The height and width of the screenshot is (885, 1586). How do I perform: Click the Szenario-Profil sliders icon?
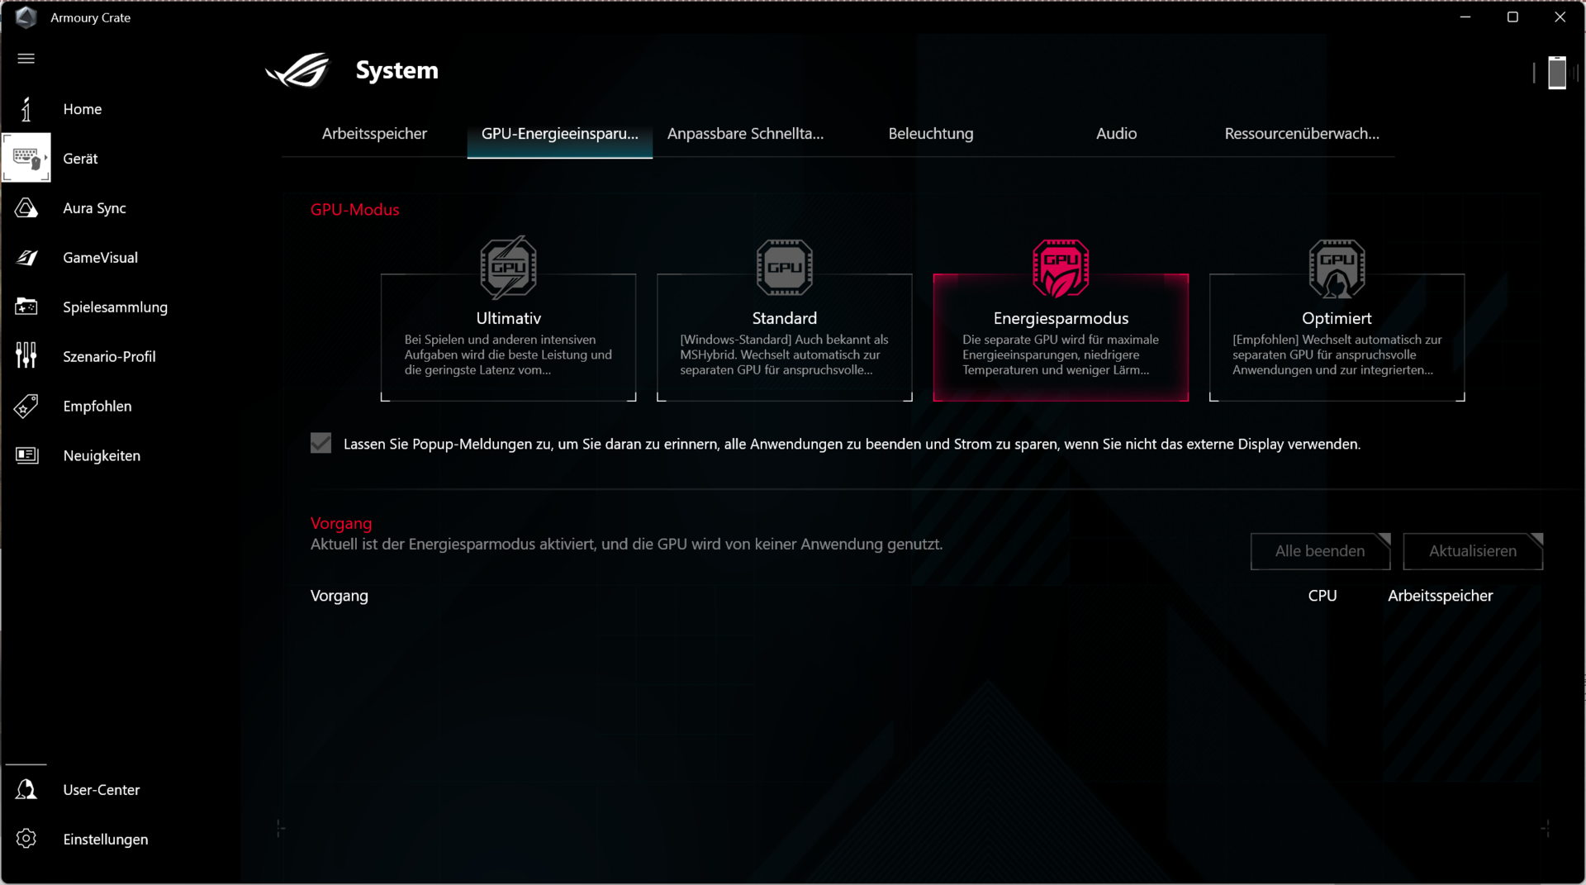pyautogui.click(x=26, y=356)
